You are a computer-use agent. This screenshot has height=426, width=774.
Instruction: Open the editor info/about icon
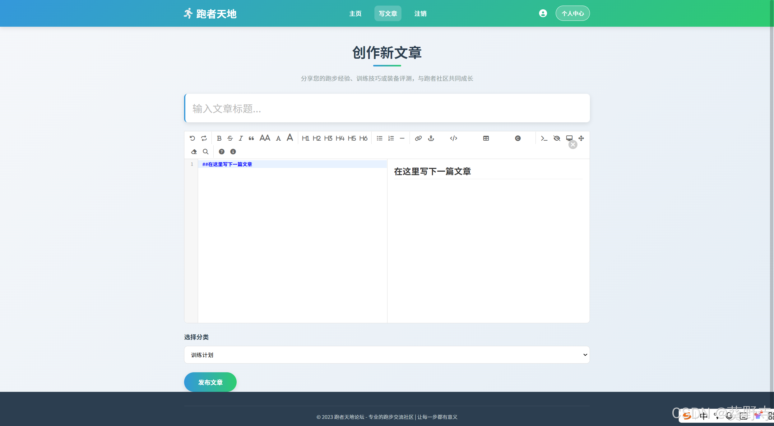coord(233,152)
